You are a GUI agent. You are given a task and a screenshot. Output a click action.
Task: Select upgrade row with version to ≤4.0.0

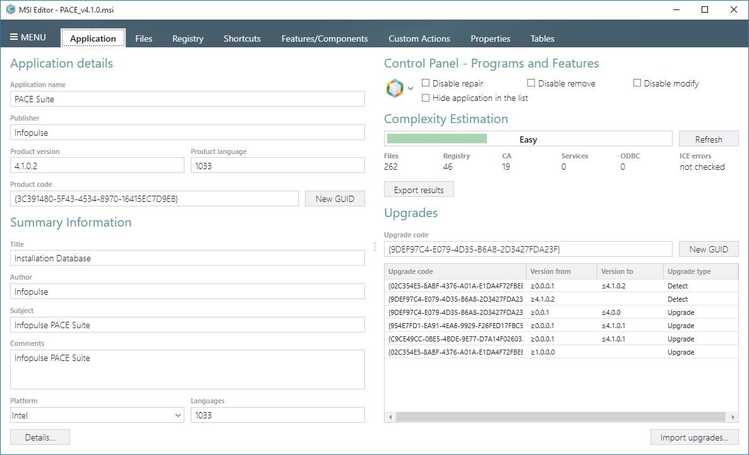(x=561, y=312)
